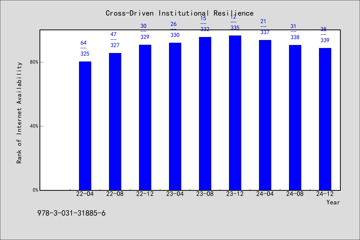Screen dimensions: 360x240
Task: Click the data label value 31
Action: coord(293,26)
